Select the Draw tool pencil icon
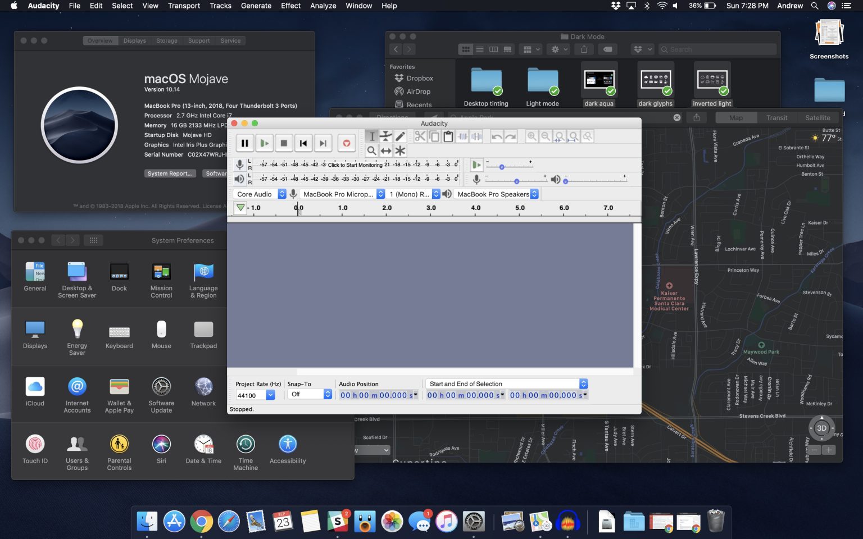Screen dimensions: 863x539 tap(400, 136)
